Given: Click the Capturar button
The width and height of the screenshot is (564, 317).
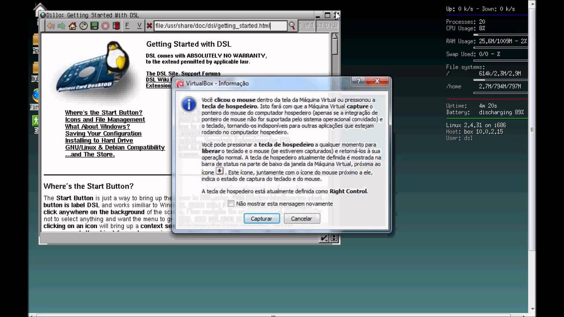Looking at the screenshot, I should pyautogui.click(x=261, y=219).
